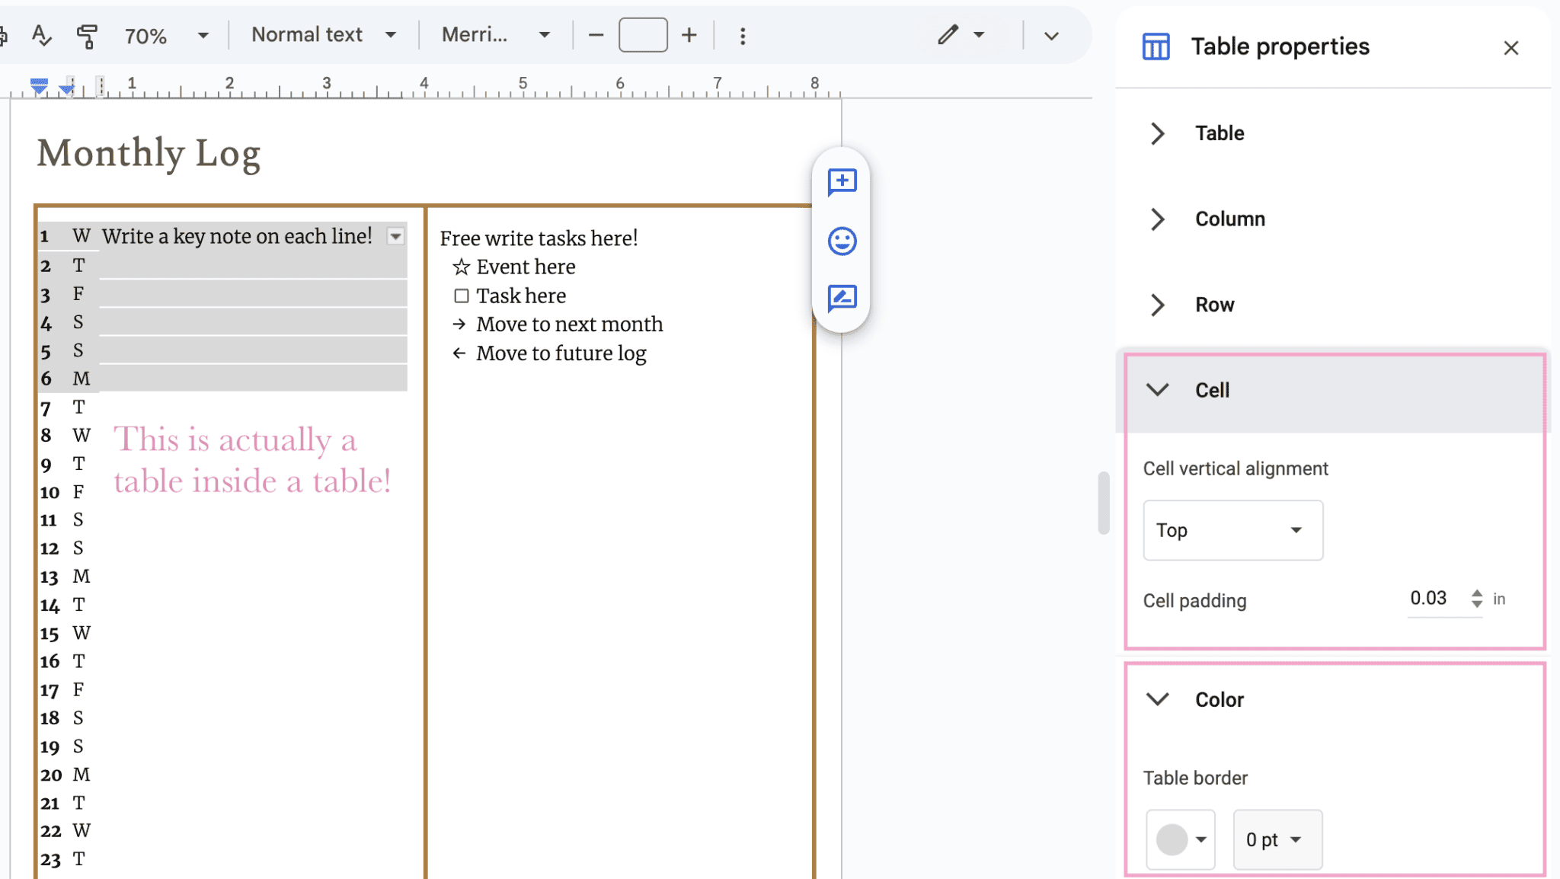This screenshot has width=1560, height=879.
Task: Open the 0 pt border width dropdown
Action: click(1276, 839)
